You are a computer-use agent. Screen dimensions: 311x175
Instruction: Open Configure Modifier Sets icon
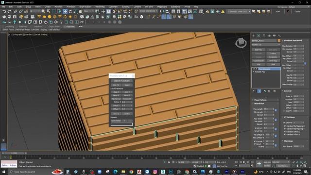click(x=275, y=91)
